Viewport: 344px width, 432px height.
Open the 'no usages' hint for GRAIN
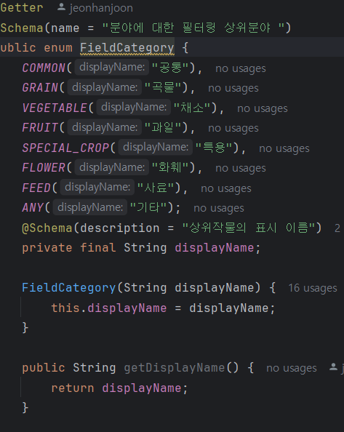point(233,88)
